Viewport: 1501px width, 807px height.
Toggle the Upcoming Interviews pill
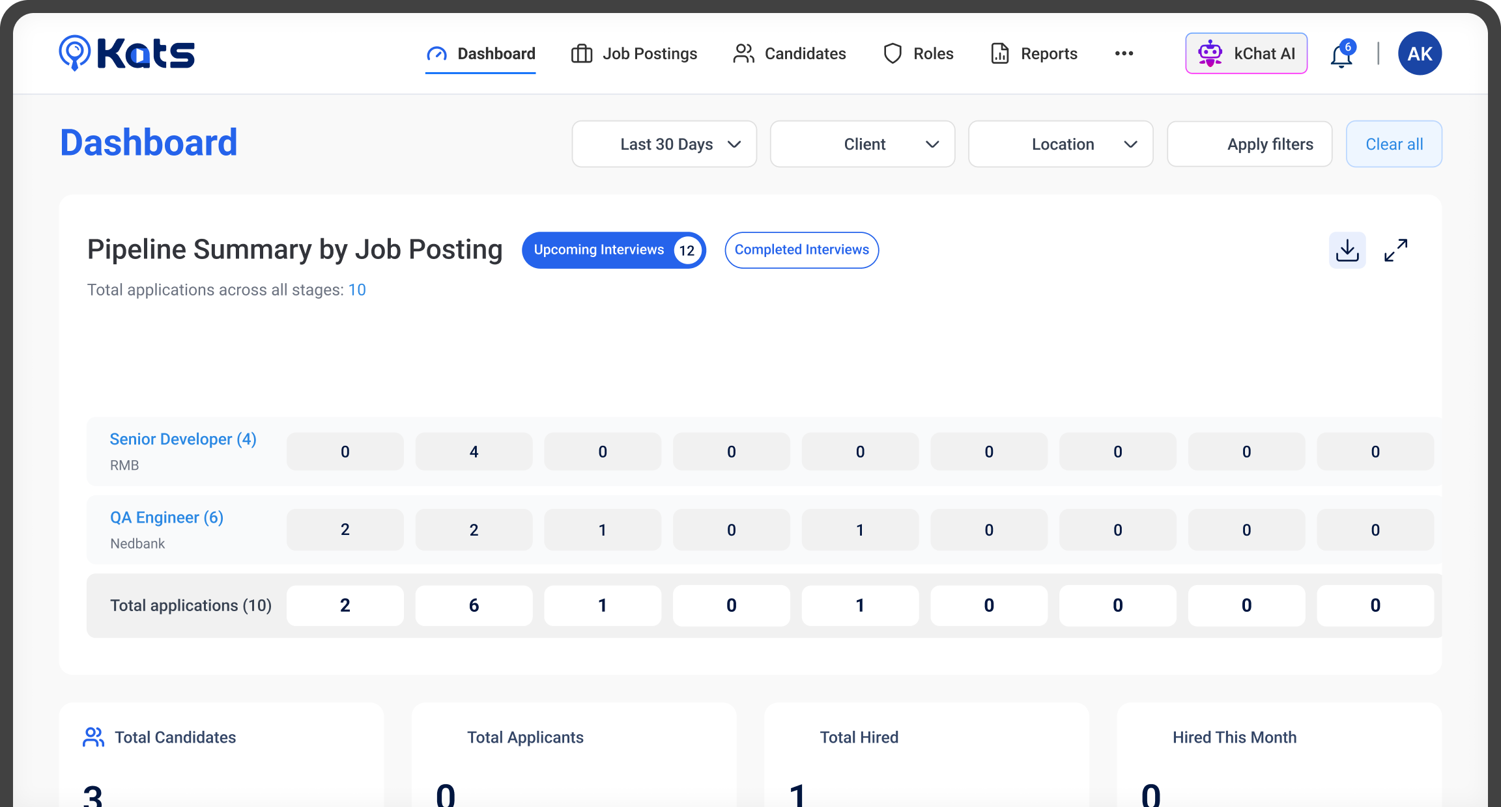(613, 250)
